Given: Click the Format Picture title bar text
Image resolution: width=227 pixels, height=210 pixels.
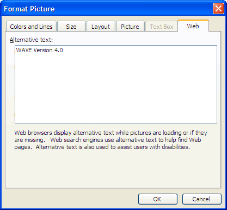Looking at the screenshot, I should click(x=29, y=9).
